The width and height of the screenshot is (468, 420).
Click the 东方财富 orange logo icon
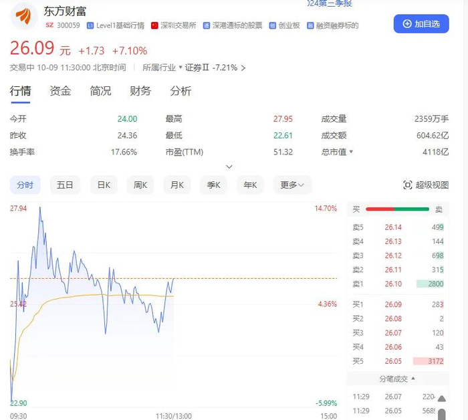point(24,17)
